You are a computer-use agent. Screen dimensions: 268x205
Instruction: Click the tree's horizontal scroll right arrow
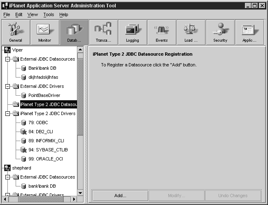click(x=74, y=199)
